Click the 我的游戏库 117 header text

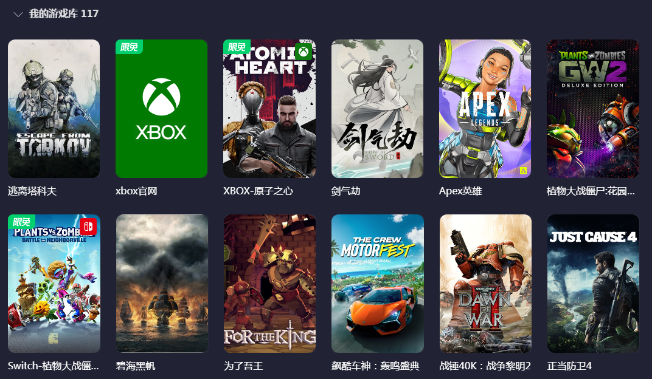click(x=64, y=14)
